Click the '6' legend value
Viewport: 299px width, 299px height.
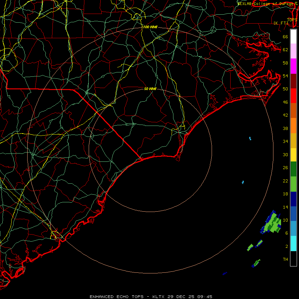[286, 233]
